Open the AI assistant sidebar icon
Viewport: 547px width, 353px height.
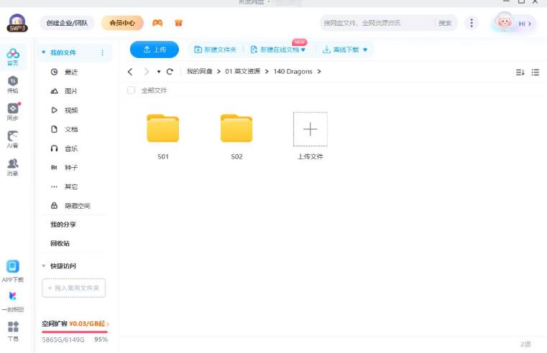pyautogui.click(x=13, y=139)
